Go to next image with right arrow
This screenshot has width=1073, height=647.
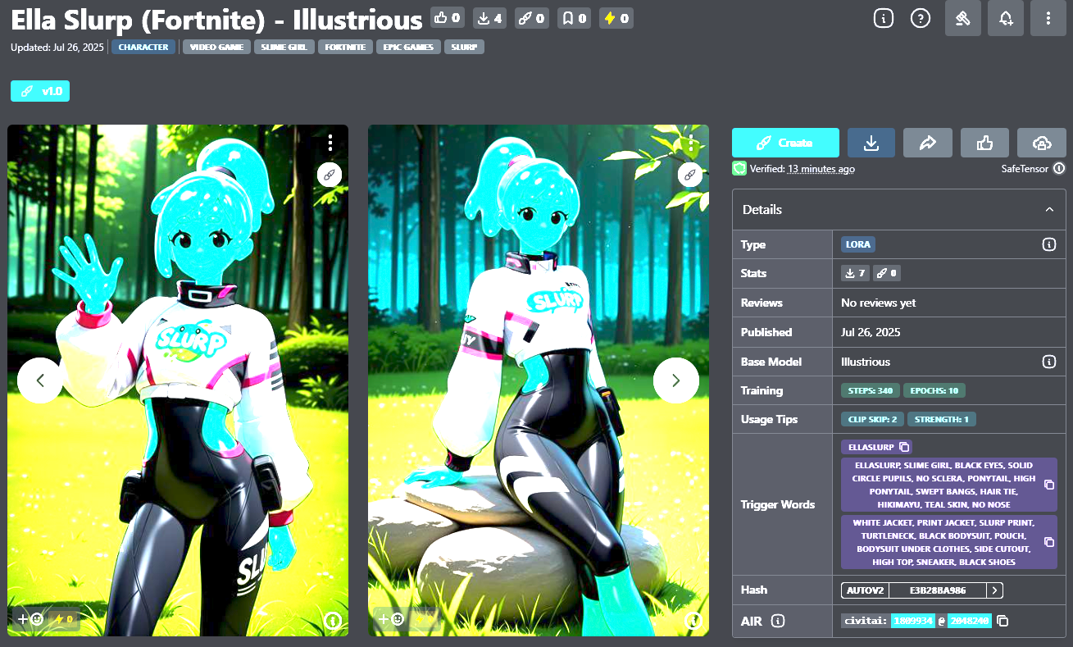[x=676, y=380]
